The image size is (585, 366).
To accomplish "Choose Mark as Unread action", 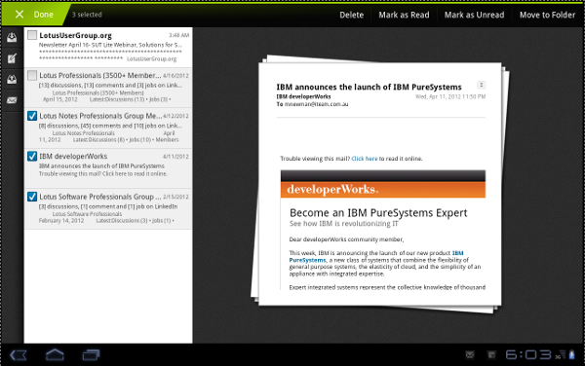I will pos(474,15).
